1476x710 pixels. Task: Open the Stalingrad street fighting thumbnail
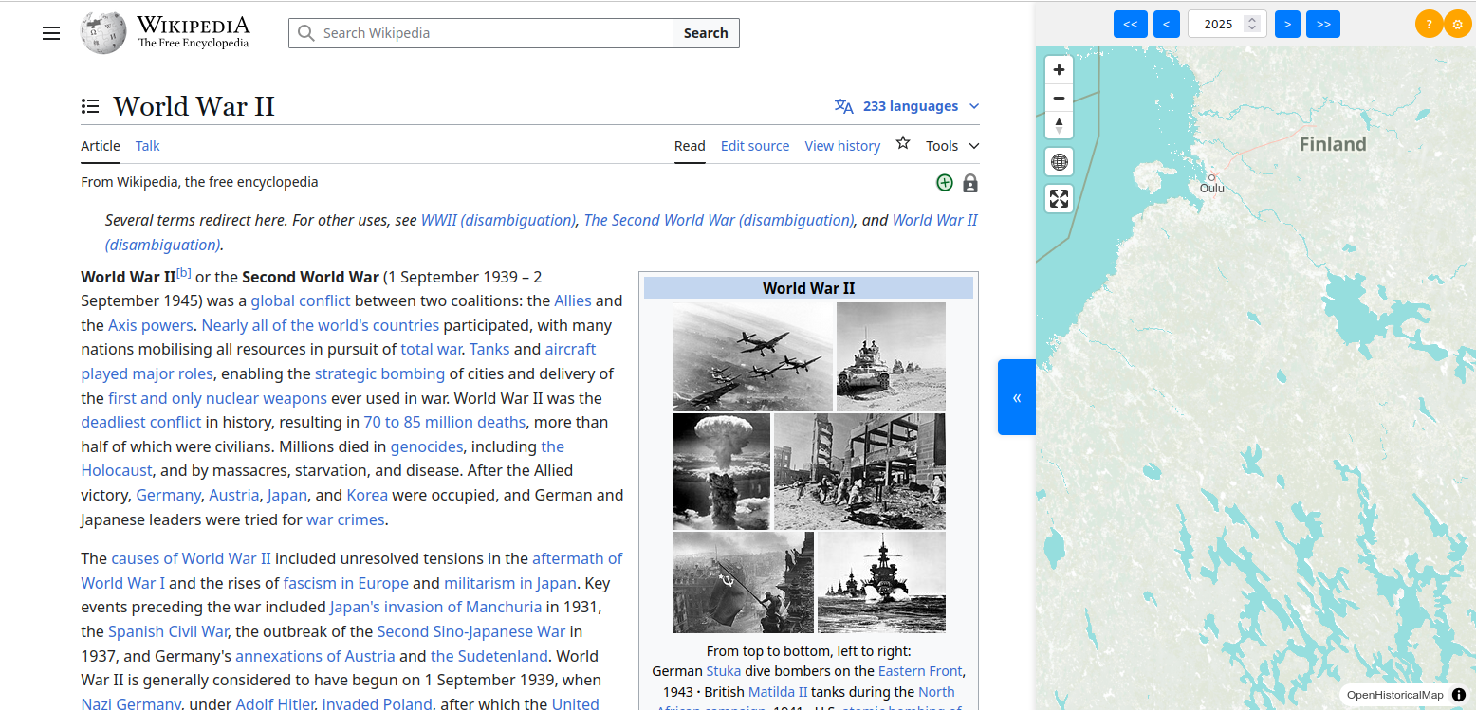pyautogui.click(x=859, y=471)
